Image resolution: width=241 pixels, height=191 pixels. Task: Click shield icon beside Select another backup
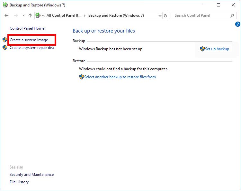82,77
